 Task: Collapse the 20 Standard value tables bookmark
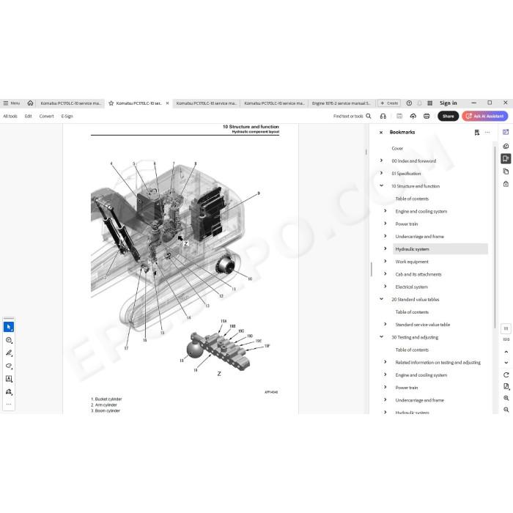click(381, 299)
